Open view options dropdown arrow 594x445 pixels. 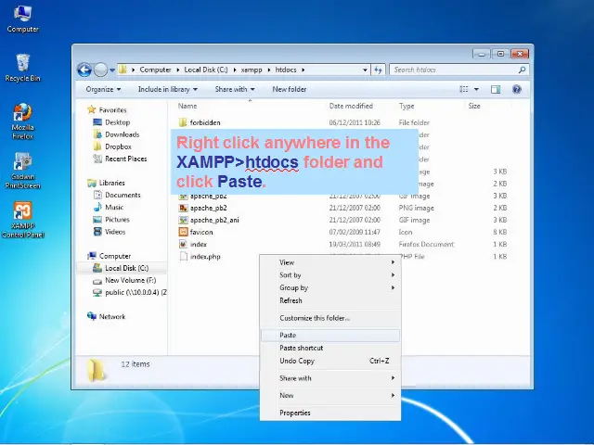point(476,89)
